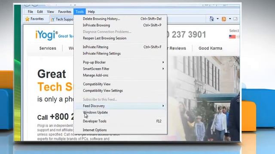The height and width of the screenshot is (154, 275).
Task: Choose InPrivate Browsing
Action: click(x=121, y=25)
